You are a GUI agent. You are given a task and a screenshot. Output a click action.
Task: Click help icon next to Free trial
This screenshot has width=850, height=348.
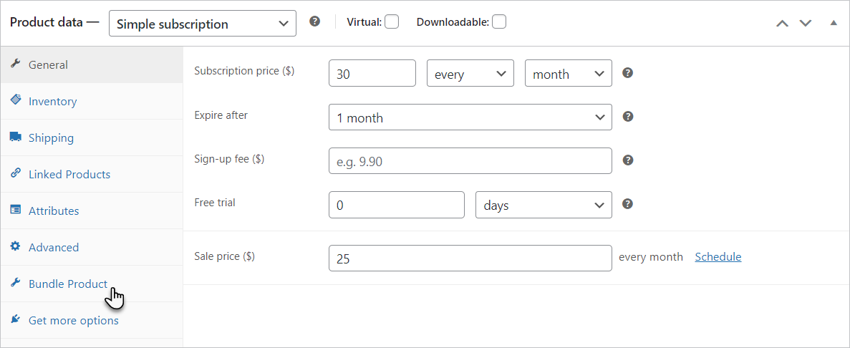(628, 204)
